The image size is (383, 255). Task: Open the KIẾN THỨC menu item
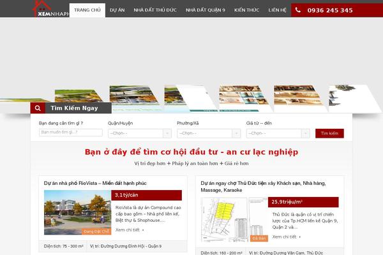coord(246,10)
